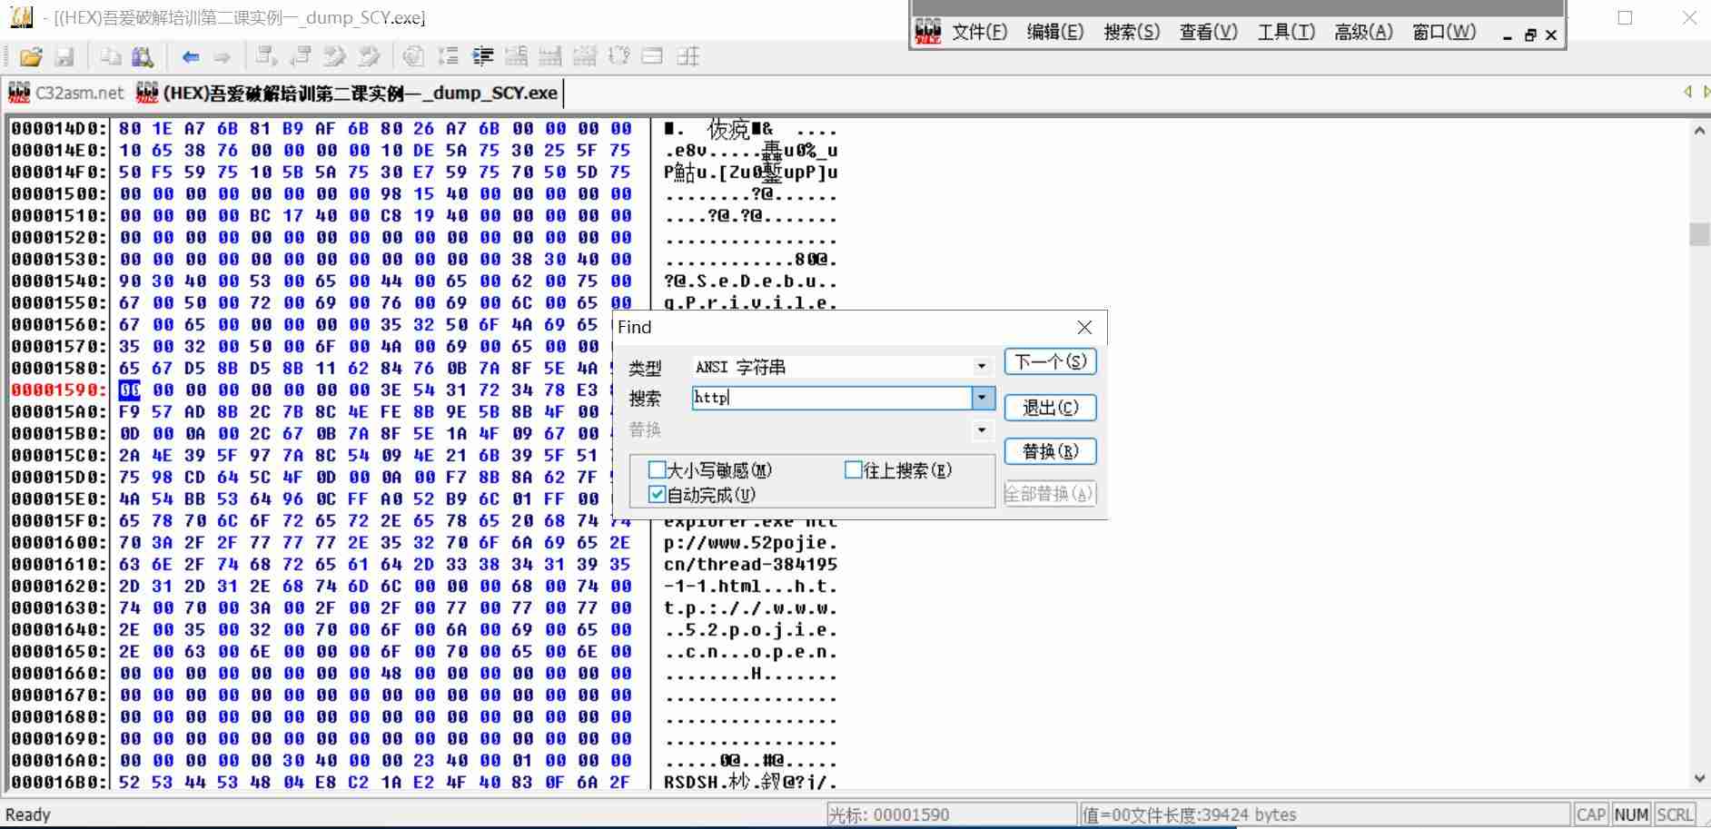Click the open file folder icon
The height and width of the screenshot is (829, 1711).
click(x=31, y=57)
